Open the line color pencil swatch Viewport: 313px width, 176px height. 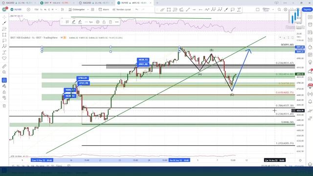(74, 22)
